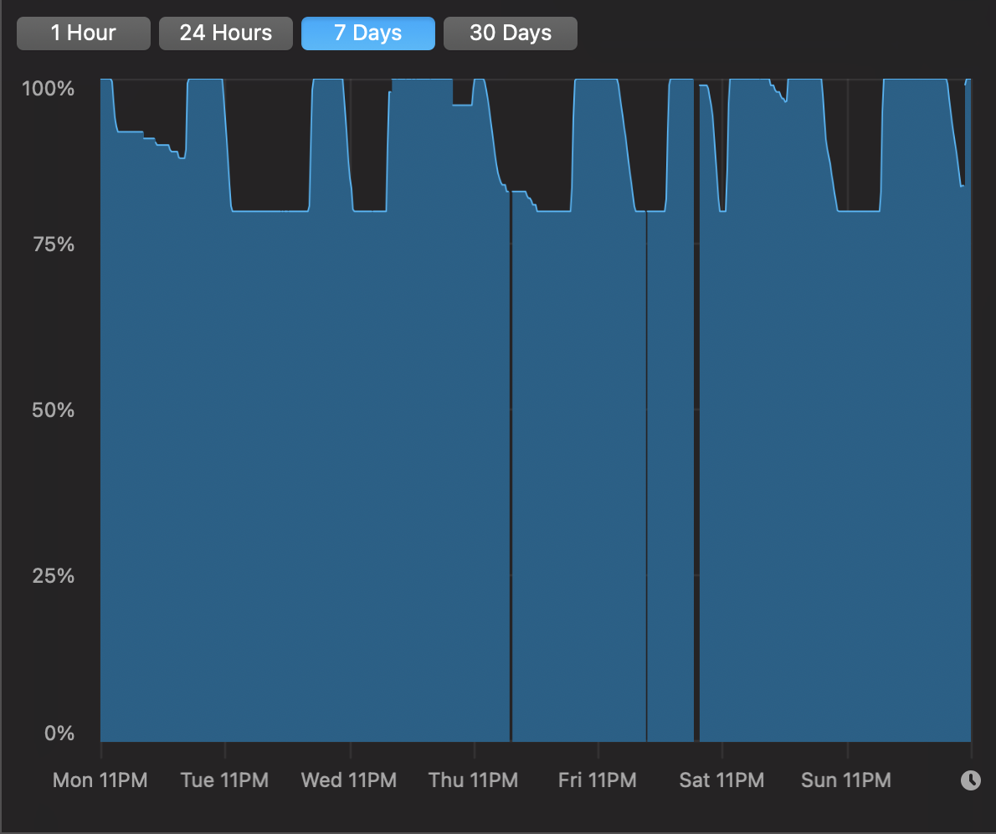Select the 1 Hour time range

83,33
